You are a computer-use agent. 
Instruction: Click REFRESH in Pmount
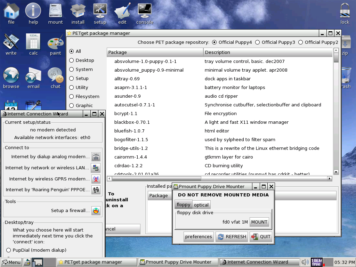(232, 237)
